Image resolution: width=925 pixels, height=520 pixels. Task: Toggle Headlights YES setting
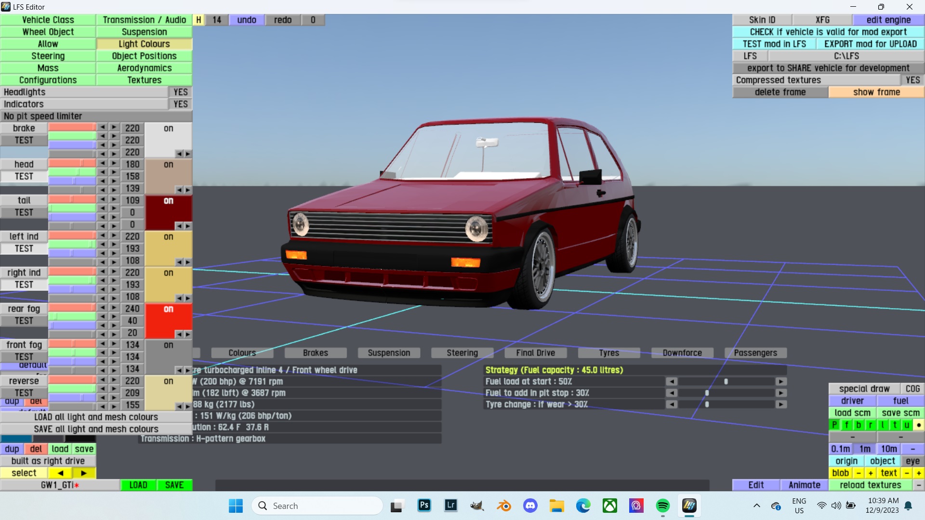click(180, 92)
